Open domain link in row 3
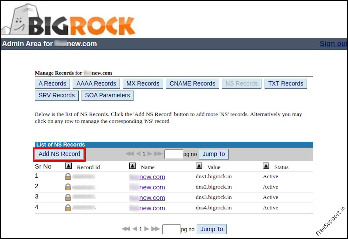This screenshot has height=239, width=348. (147, 198)
